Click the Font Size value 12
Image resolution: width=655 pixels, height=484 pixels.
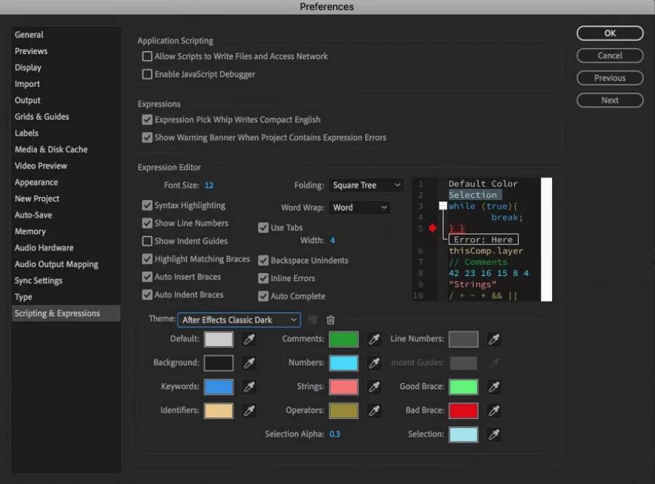click(209, 185)
